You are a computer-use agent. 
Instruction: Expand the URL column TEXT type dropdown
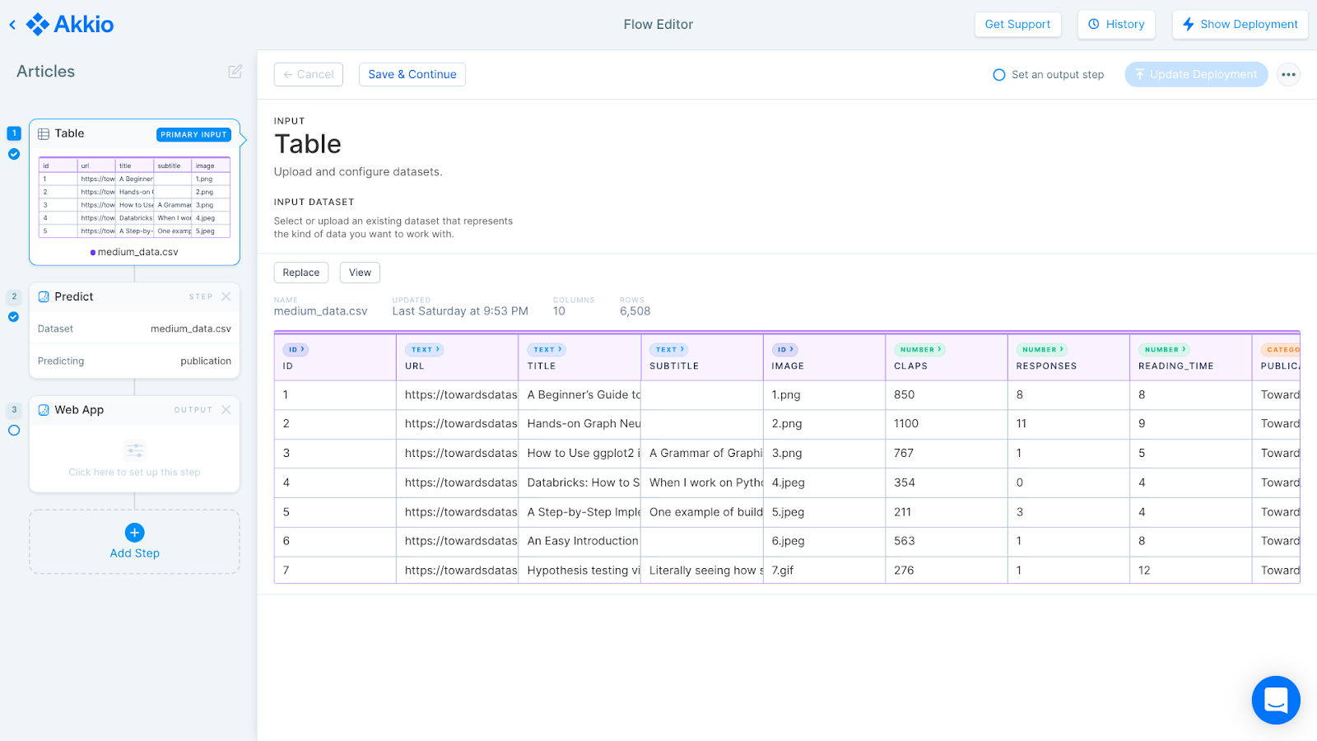point(425,350)
